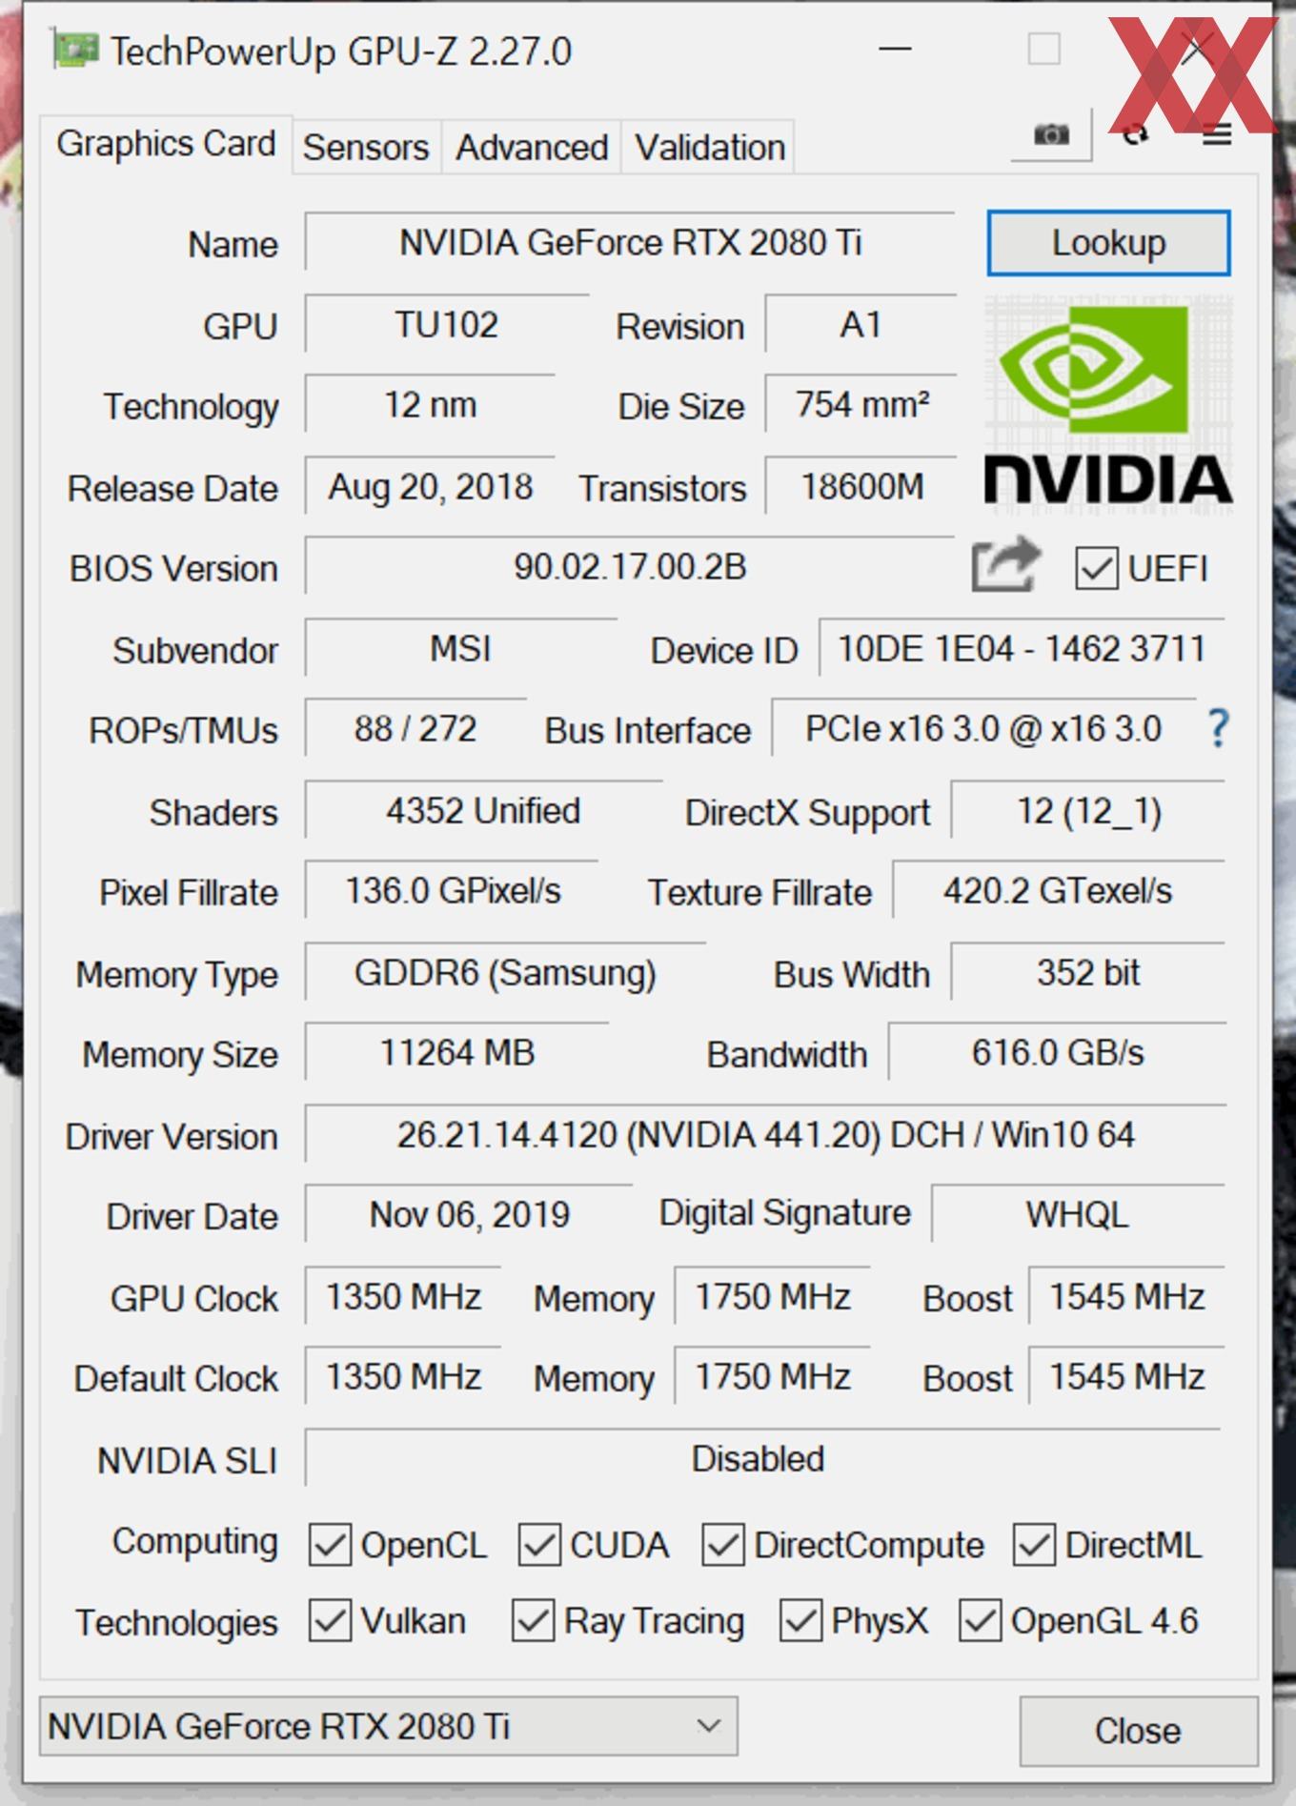The width and height of the screenshot is (1296, 1806).
Task: Click the Subvendor value MSI
Action: pyautogui.click(x=460, y=648)
